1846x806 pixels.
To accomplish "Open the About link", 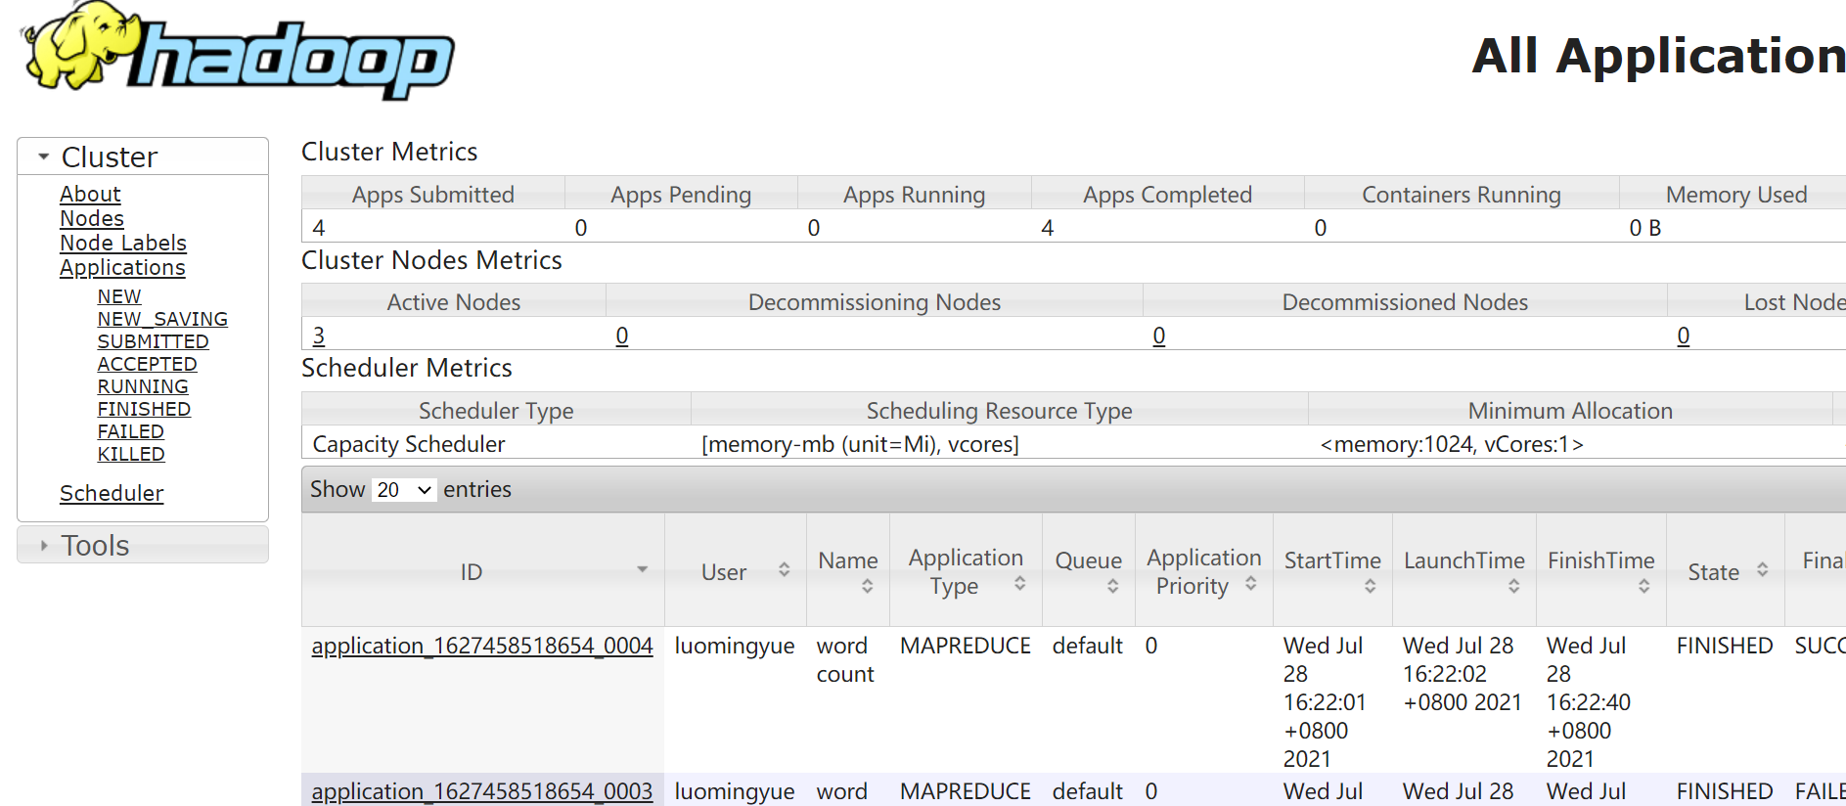I will 90,194.
